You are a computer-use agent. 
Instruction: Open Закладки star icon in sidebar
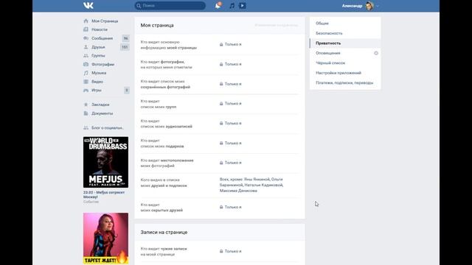86,105
